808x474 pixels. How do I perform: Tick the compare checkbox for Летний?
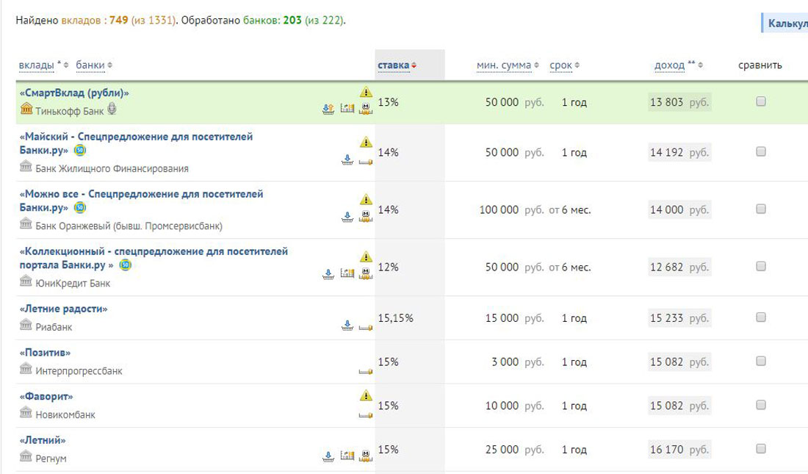pos(760,449)
